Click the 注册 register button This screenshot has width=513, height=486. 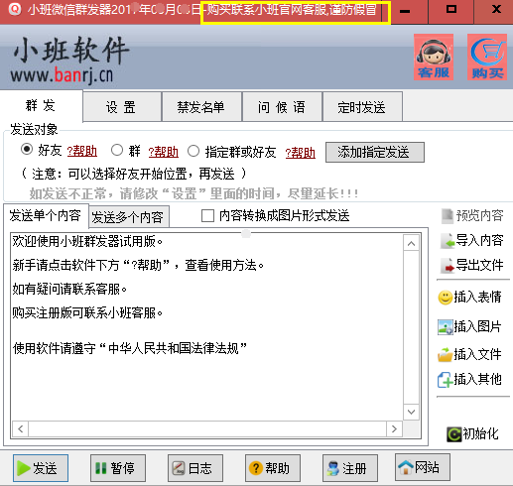pyautogui.click(x=350, y=468)
